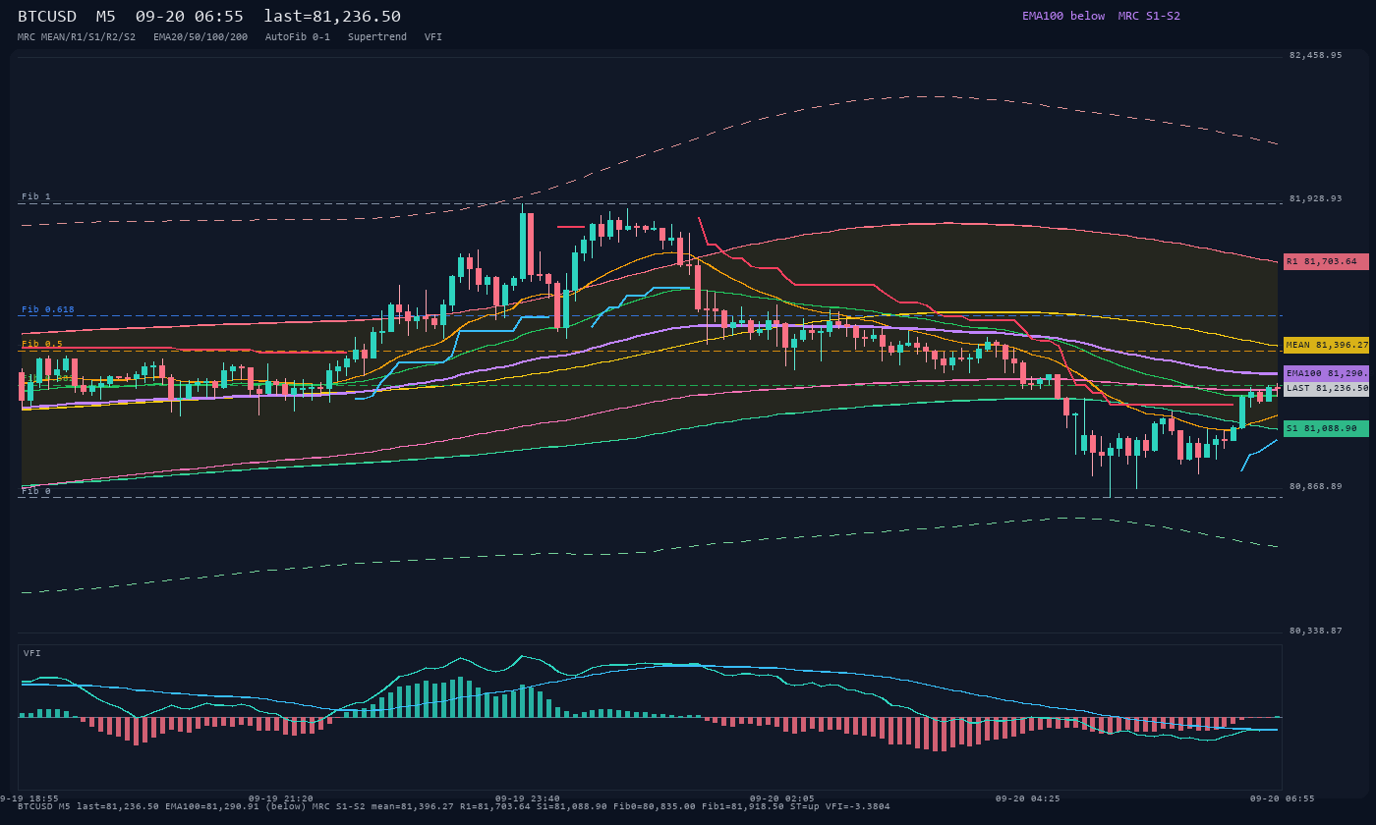Screen dimensions: 1376x825
Task: Click the last=81,236.50 value in the title
Action: pos(332,16)
